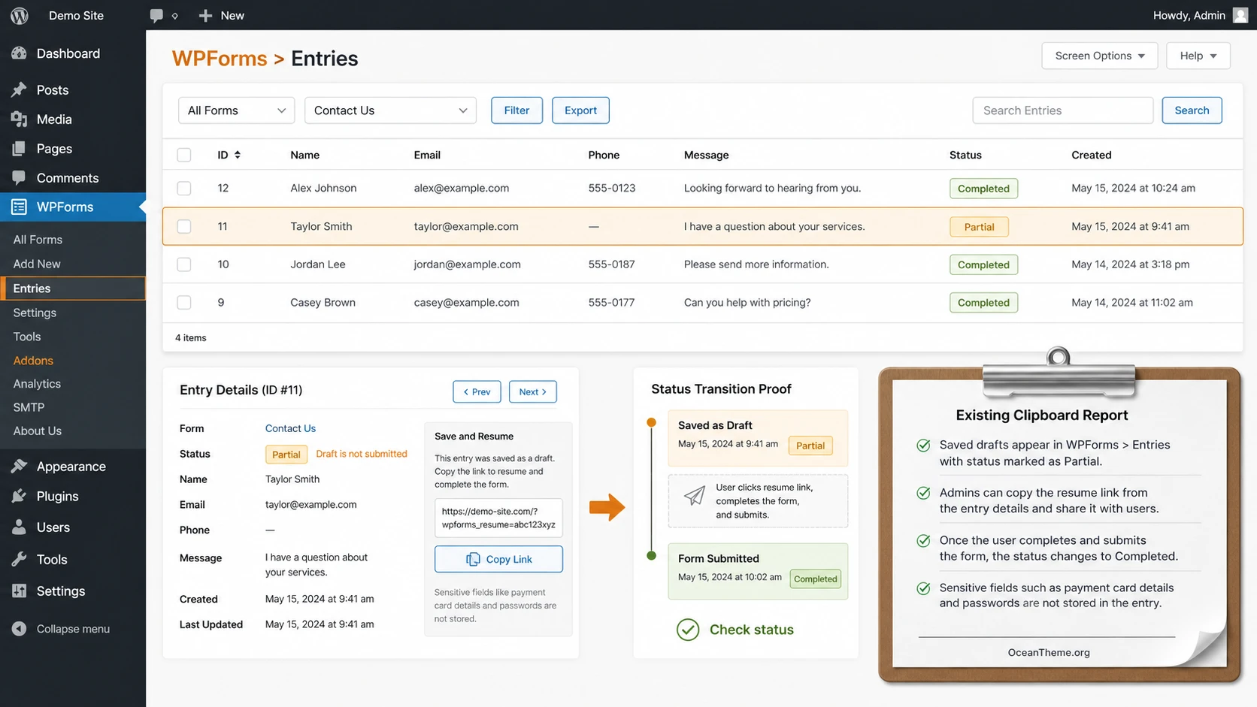Viewport: 1257px width, 707px height.
Task: Click the Users person icon
Action: coord(20,527)
